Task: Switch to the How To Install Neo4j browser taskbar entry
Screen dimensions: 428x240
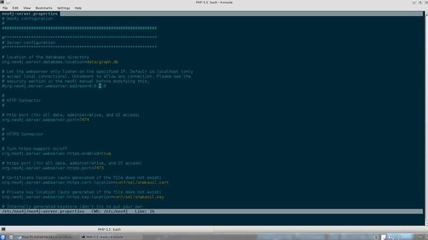Action: [46, 237]
